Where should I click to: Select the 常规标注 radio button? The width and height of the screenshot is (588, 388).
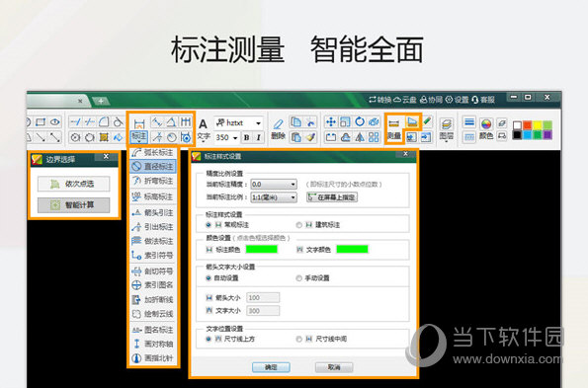[x=209, y=225]
